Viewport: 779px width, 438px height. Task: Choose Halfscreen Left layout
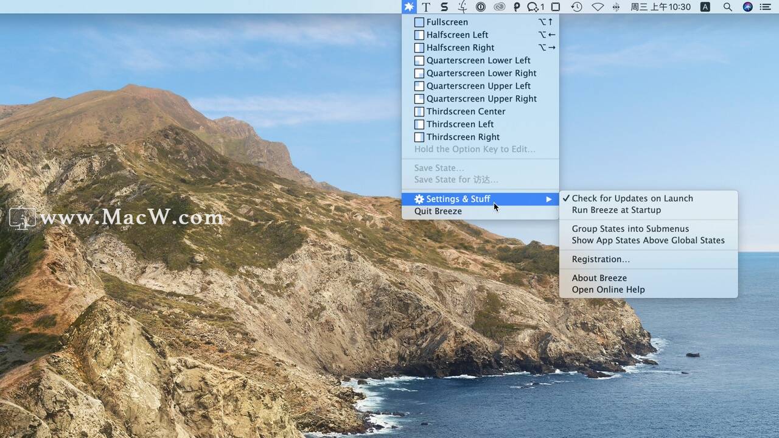point(480,35)
